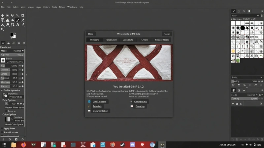
Task: Select the Text tool
Action: (x=18, y=25)
